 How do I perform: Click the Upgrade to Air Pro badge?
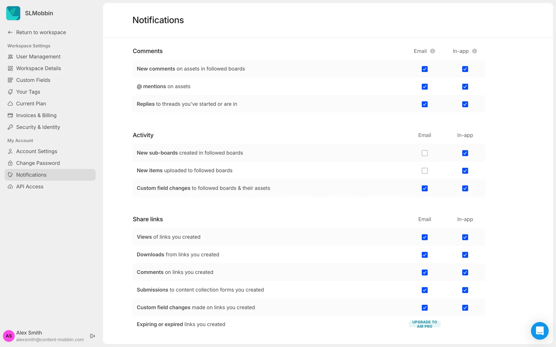pyautogui.click(x=425, y=324)
